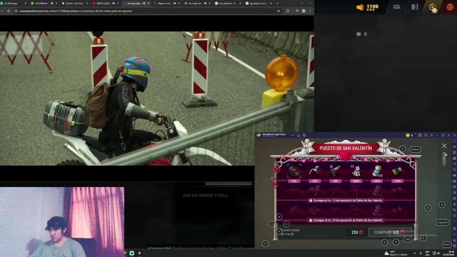Click the Shift key overlay button

point(447,245)
